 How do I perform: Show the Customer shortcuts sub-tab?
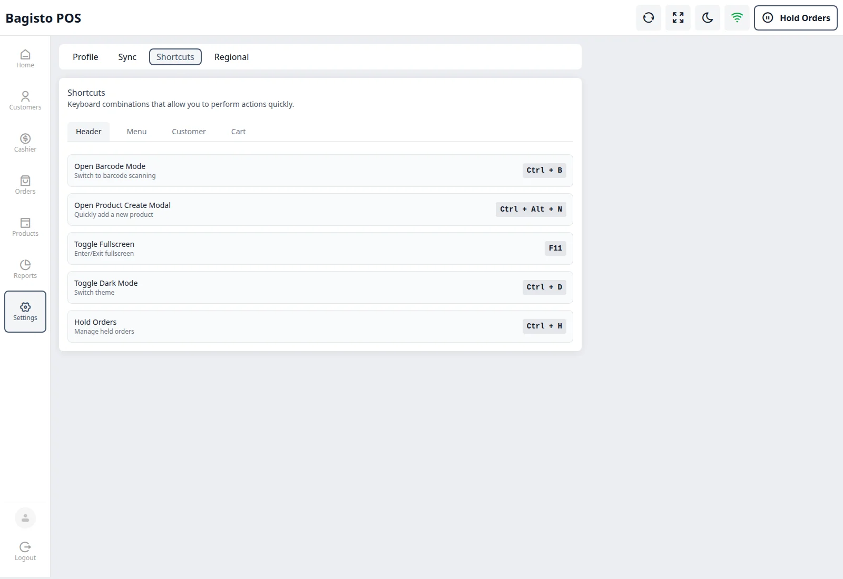click(189, 132)
